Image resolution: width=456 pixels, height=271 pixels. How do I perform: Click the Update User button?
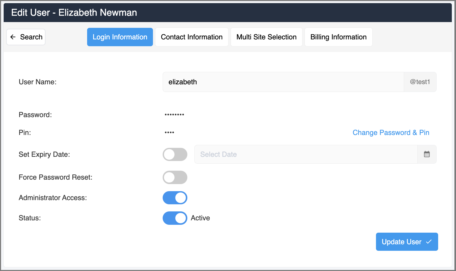click(407, 242)
